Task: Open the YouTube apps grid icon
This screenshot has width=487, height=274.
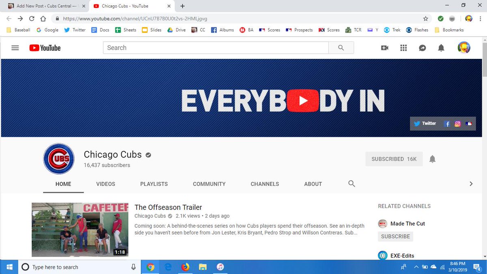Action: pyautogui.click(x=403, y=47)
